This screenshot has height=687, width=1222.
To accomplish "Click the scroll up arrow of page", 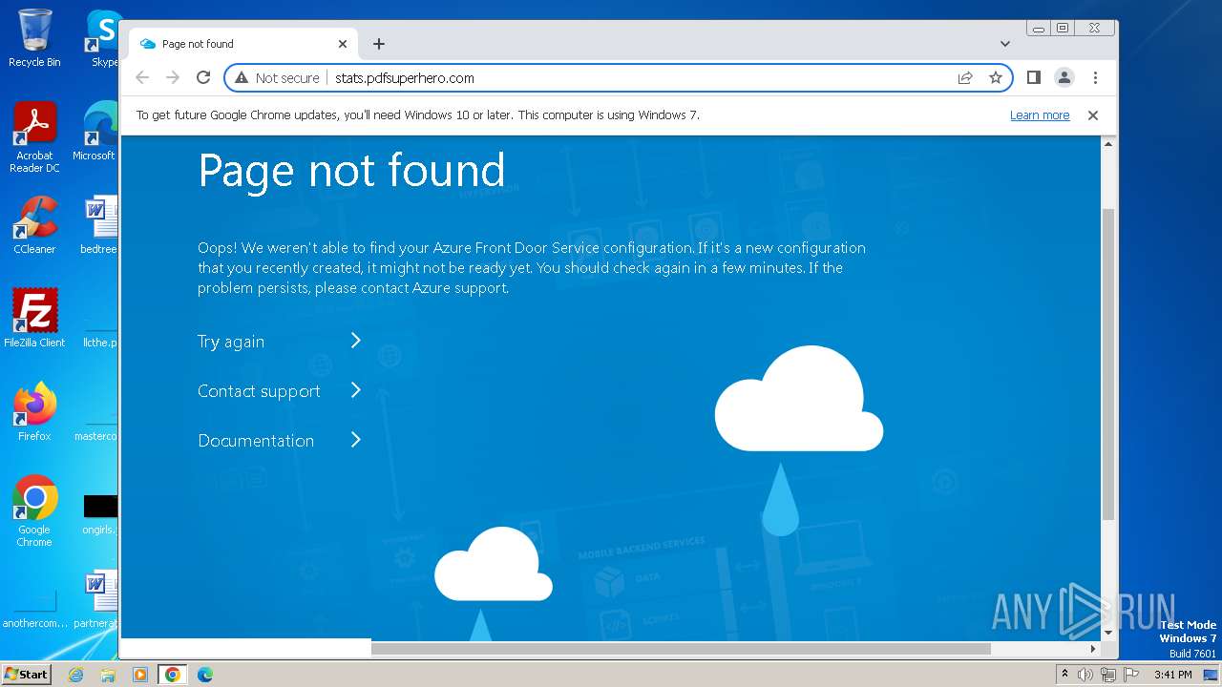I will tap(1108, 144).
